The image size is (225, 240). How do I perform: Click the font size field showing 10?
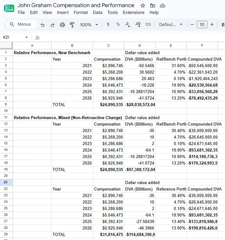click(x=202, y=24)
